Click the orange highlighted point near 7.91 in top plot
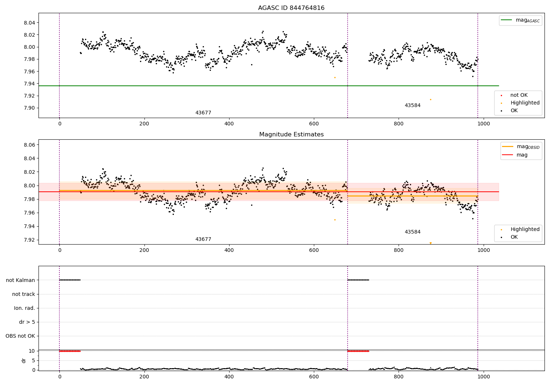Viewport: 550px width, 385px height. pos(430,100)
